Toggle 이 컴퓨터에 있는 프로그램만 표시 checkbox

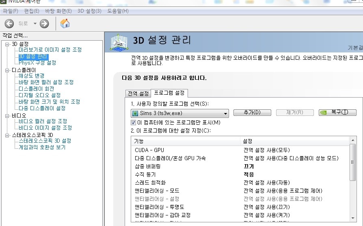[133, 122]
